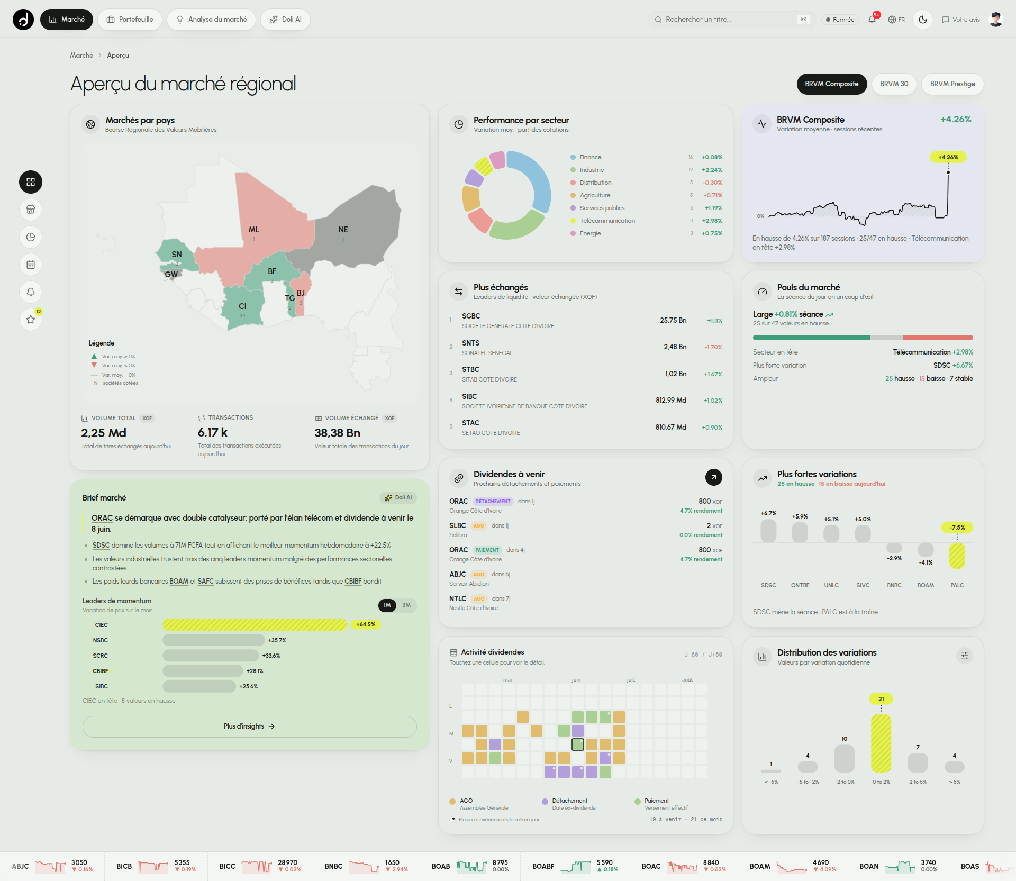Click the Plus fortes variations trend icon

click(763, 478)
